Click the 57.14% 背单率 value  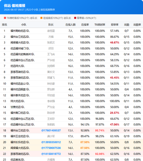point(115,31)
